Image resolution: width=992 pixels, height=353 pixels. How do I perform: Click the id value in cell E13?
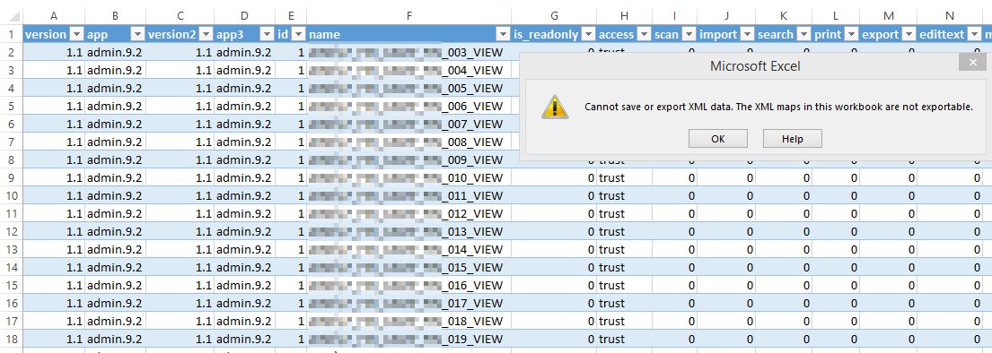point(291,249)
